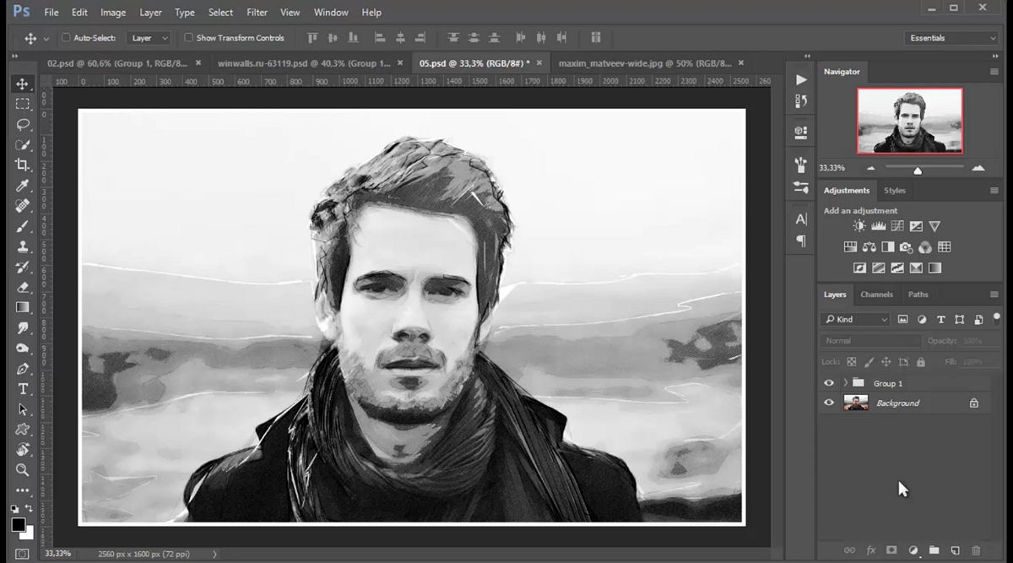
Task: Click the Navigator preview thumbnail
Action: pos(910,121)
